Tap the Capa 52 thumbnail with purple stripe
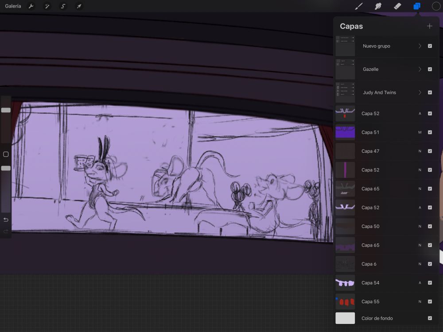This screenshot has height=332, width=443. tap(345, 170)
